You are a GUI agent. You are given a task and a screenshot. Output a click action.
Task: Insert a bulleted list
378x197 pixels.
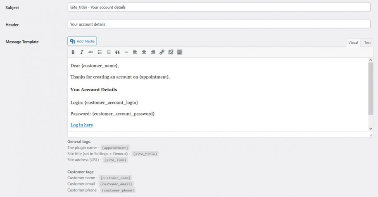pyautogui.click(x=100, y=52)
